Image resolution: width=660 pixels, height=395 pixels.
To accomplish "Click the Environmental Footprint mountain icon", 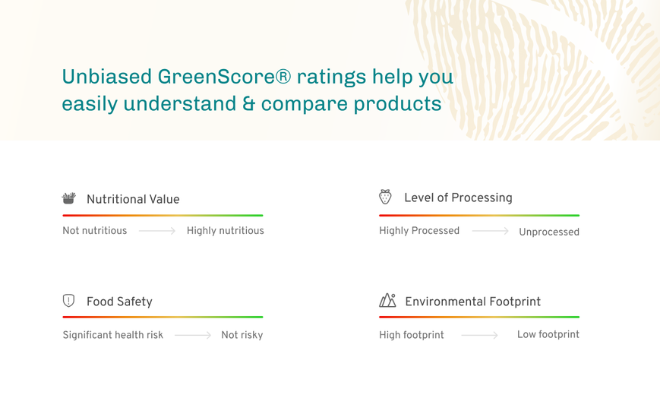I will point(387,300).
